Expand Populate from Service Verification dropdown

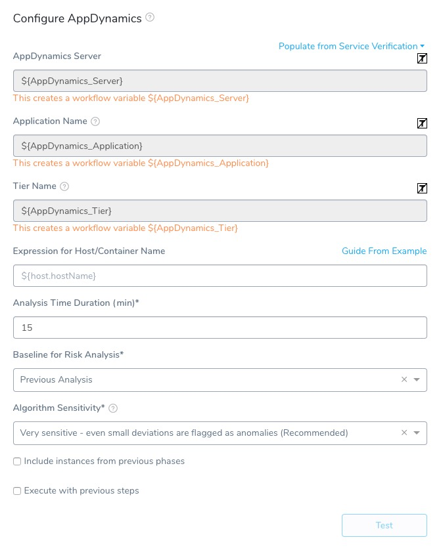click(352, 46)
